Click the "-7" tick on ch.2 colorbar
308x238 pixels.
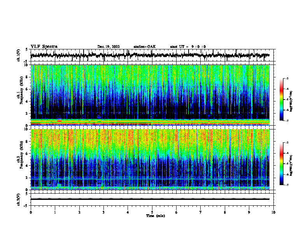(287, 185)
